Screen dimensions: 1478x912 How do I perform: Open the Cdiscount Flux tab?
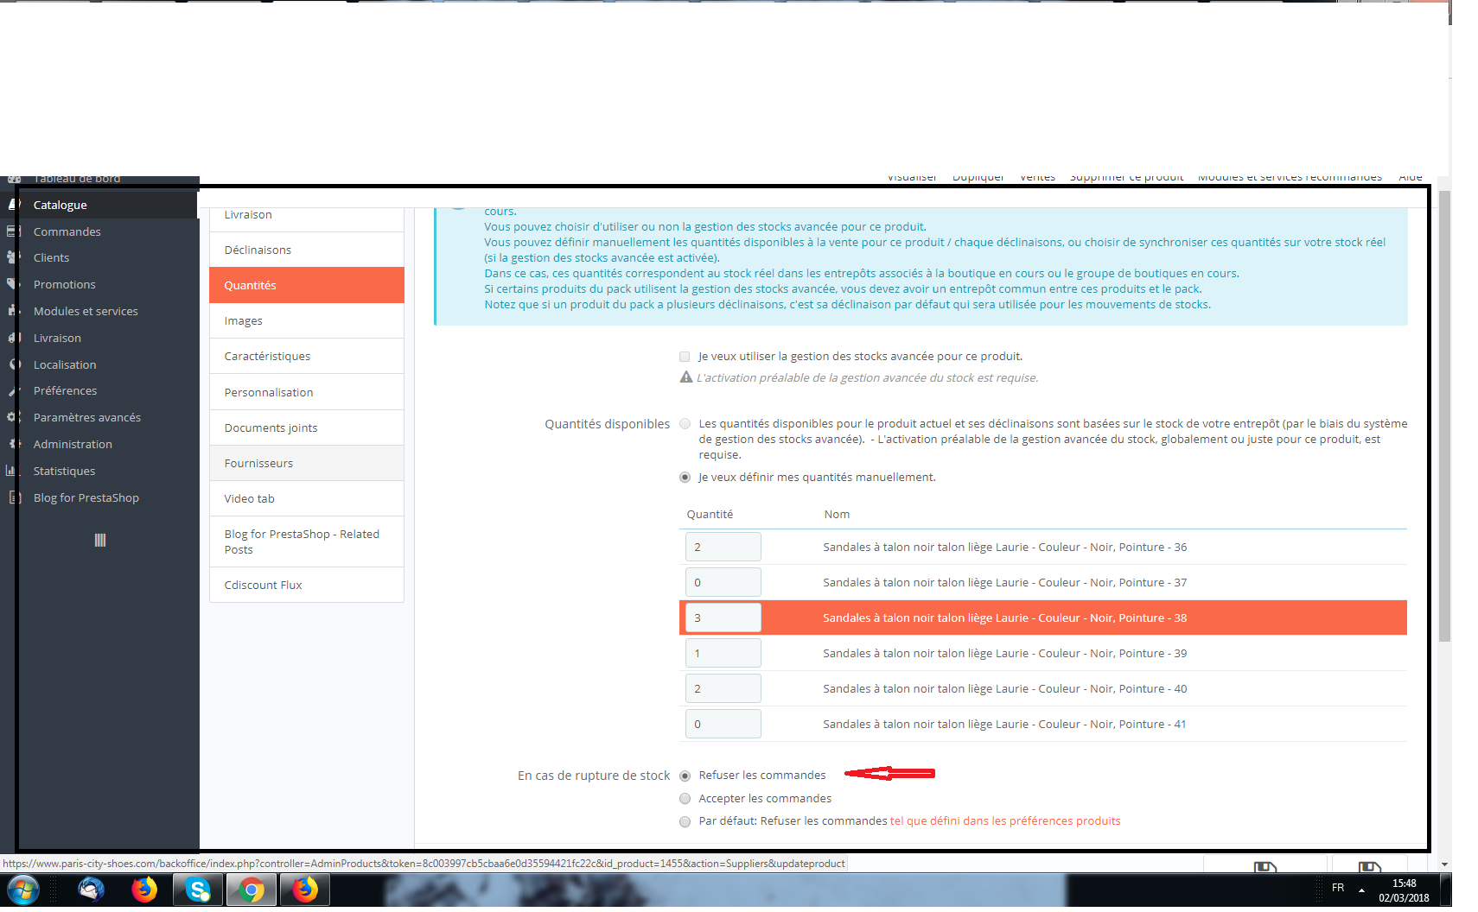(x=307, y=585)
